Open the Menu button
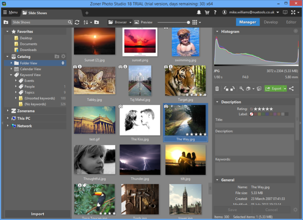 point(10,13)
